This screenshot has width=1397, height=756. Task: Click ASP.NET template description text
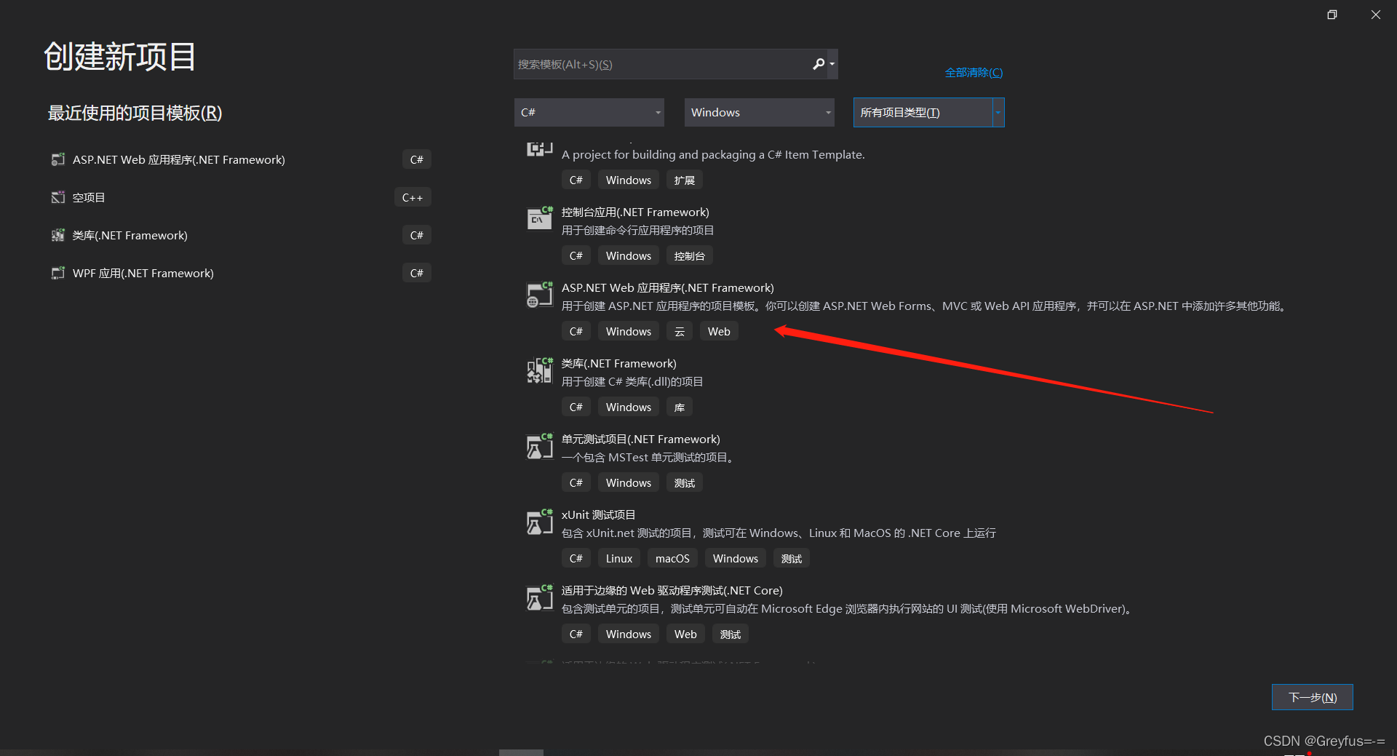[x=924, y=306]
